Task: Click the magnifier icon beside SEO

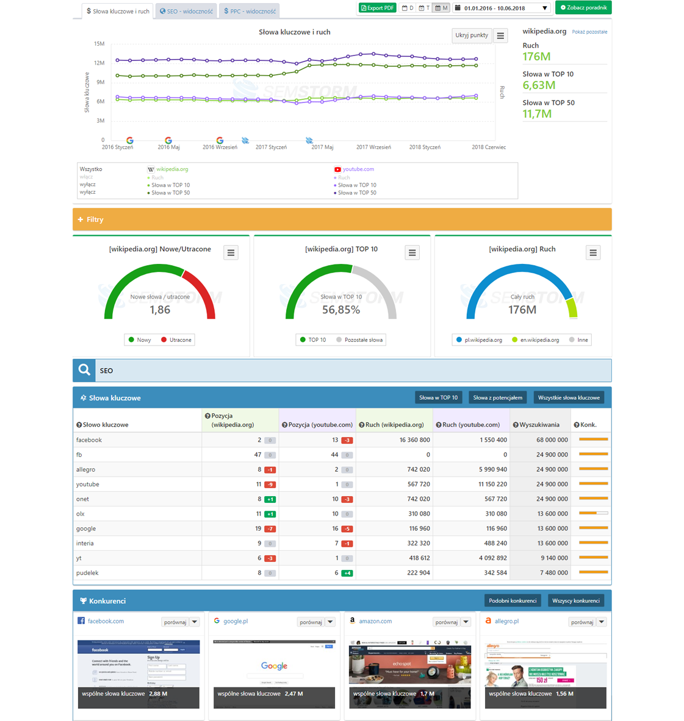Action: [x=84, y=370]
